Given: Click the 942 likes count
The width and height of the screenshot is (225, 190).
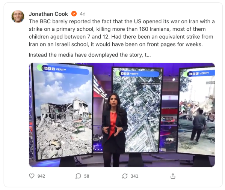Looking at the screenshot, I should 41,176.
